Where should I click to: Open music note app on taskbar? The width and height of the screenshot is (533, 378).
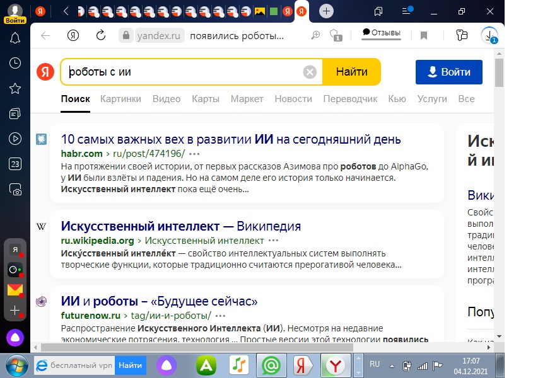pyautogui.click(x=239, y=365)
